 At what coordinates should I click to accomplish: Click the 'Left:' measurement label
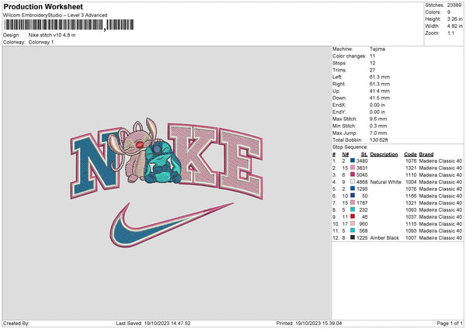click(x=337, y=77)
